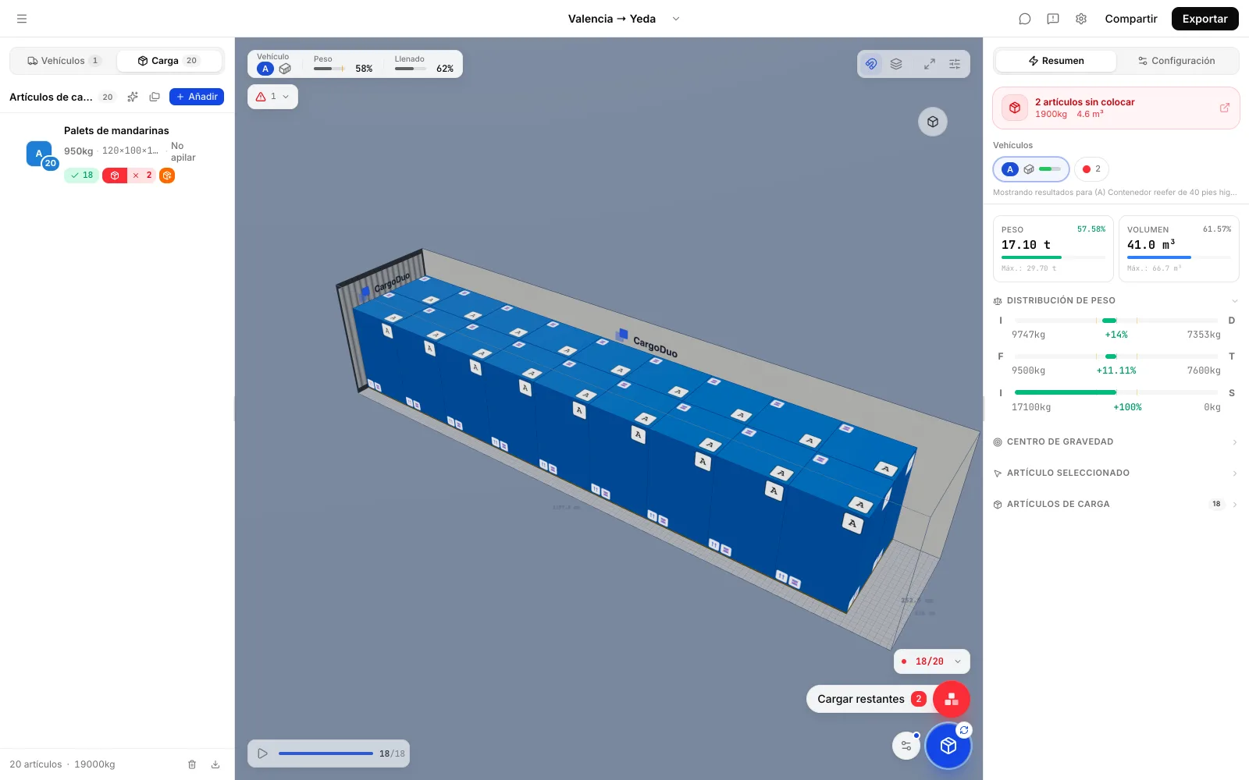Select vehicle A chip in Vehículos

(1031, 169)
